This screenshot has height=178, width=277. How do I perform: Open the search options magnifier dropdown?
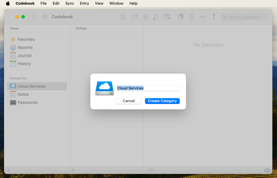(224, 17)
